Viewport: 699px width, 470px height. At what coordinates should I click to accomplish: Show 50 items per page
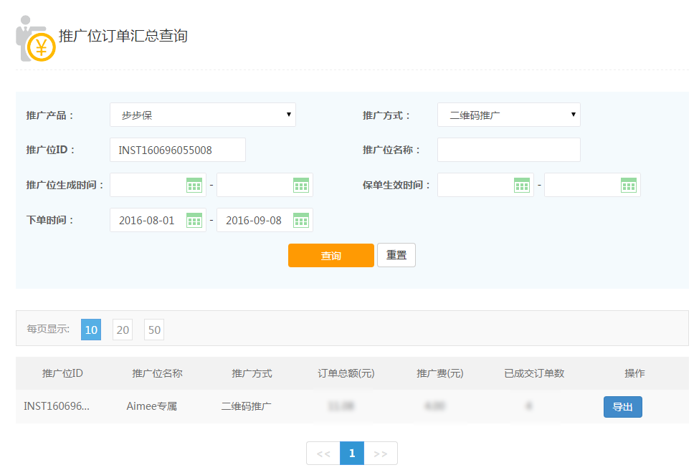(x=154, y=330)
